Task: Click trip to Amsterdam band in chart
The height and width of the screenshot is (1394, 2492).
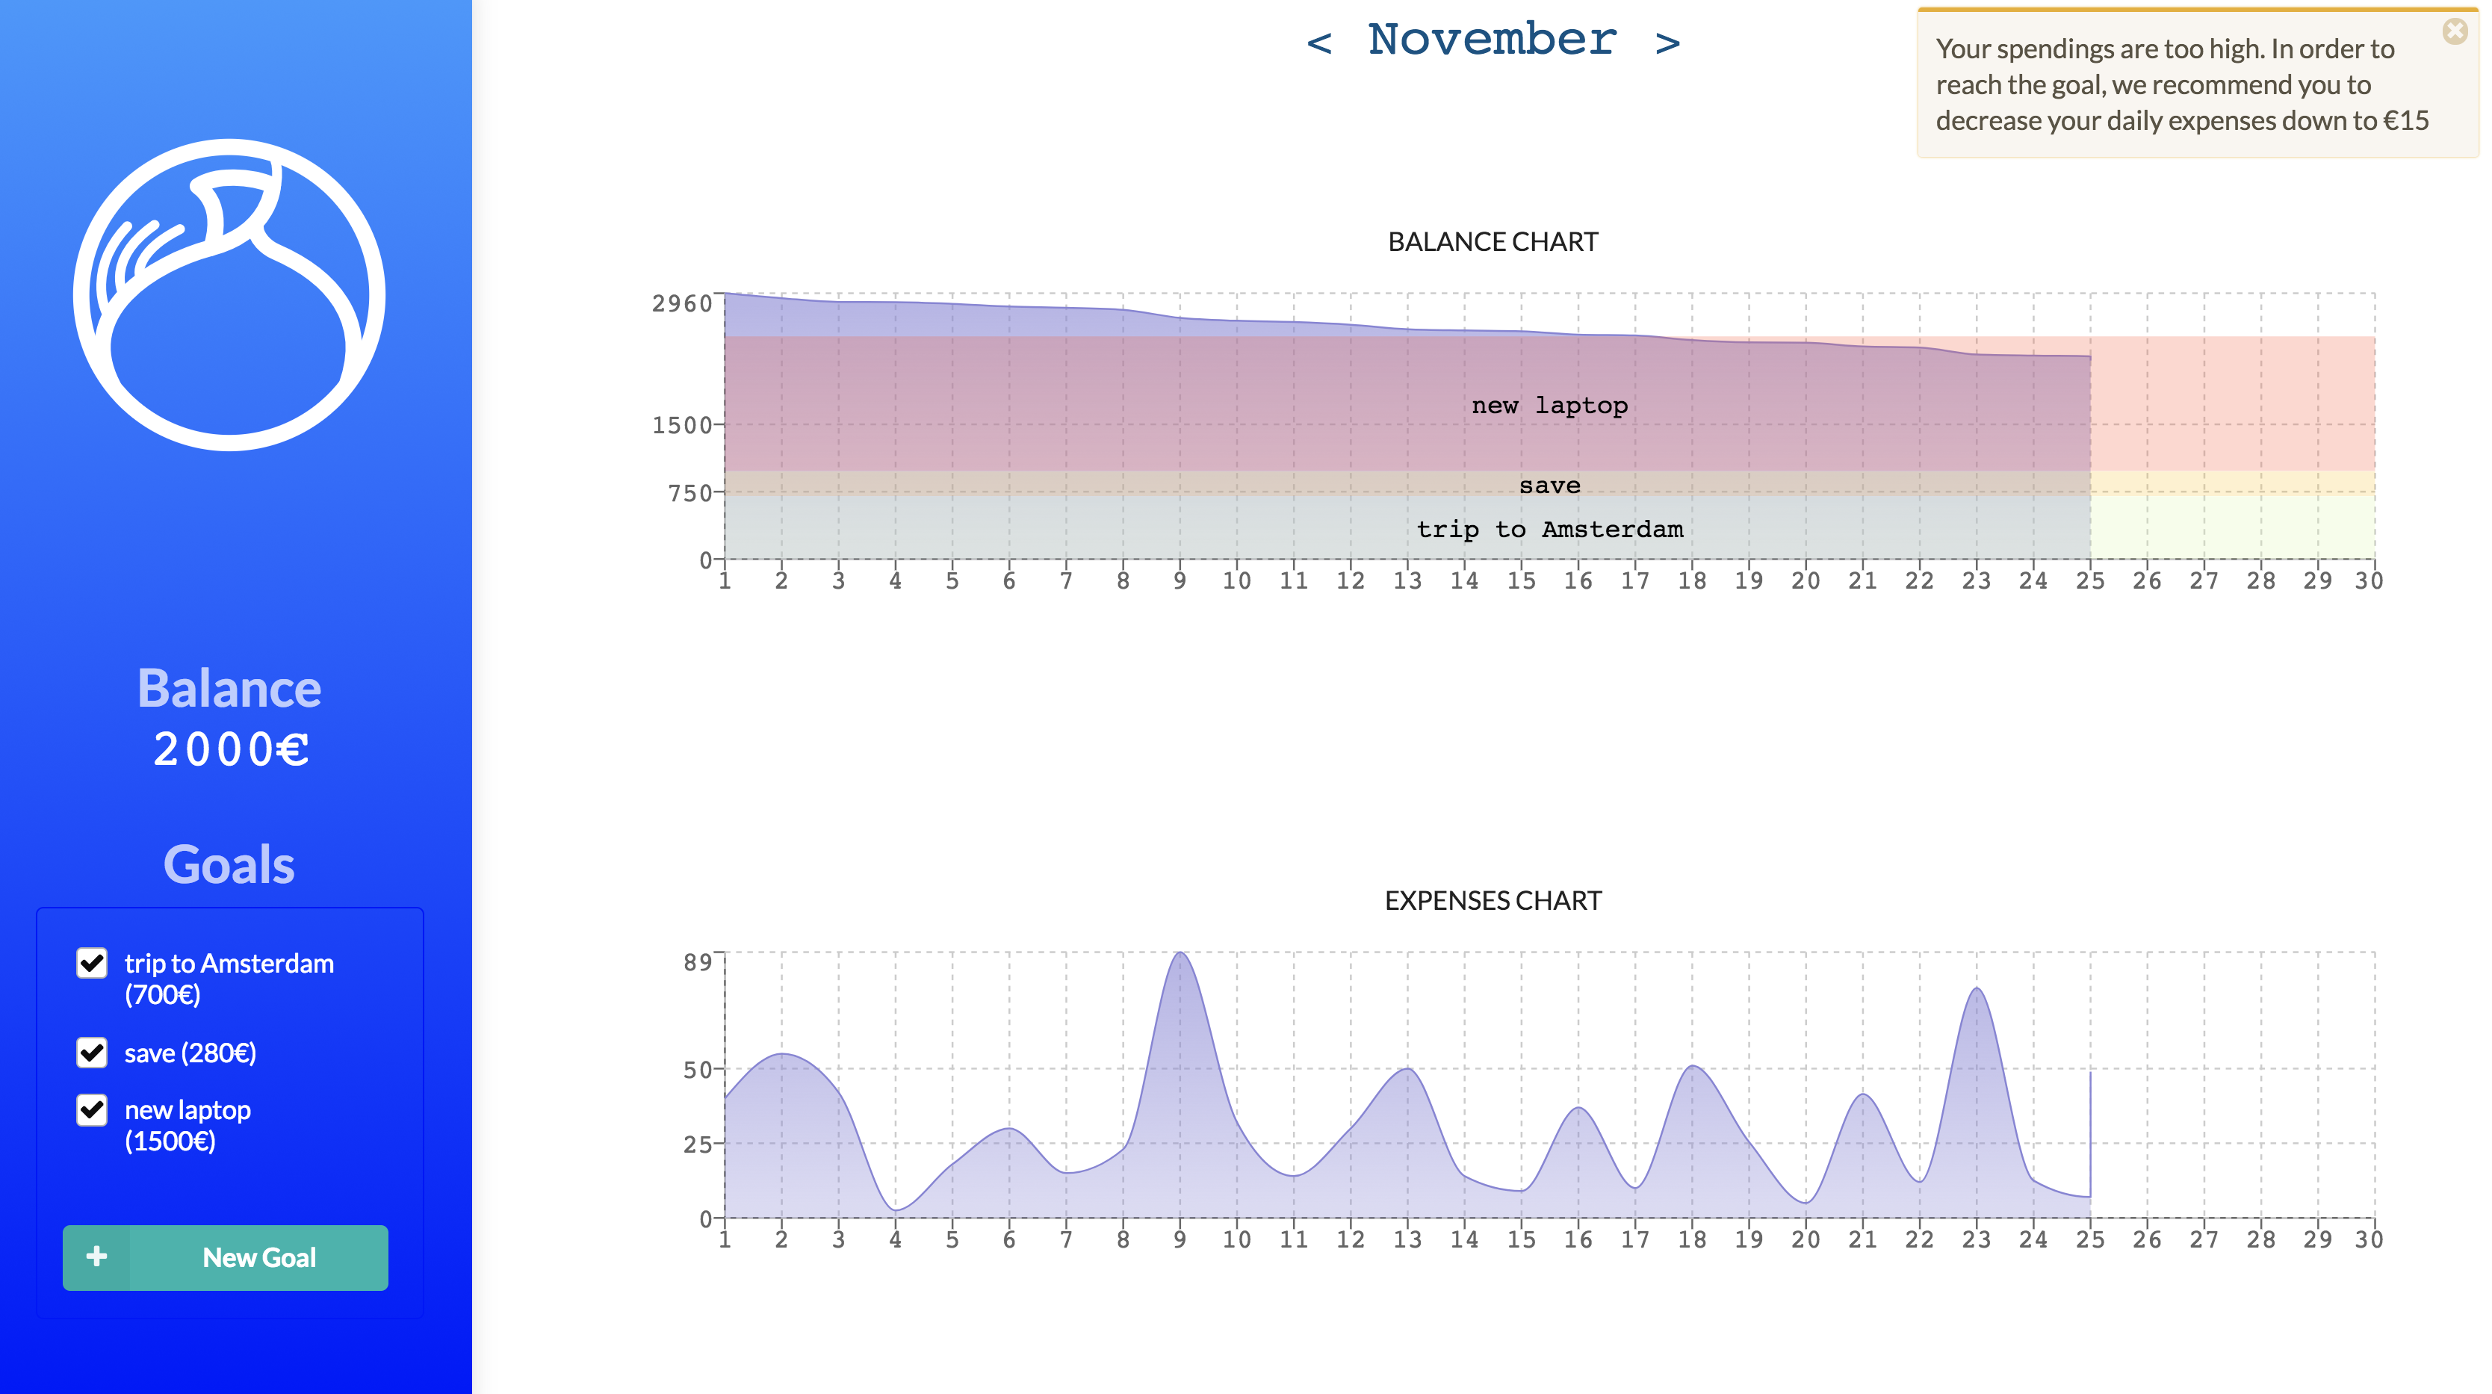Action: pos(1549,529)
